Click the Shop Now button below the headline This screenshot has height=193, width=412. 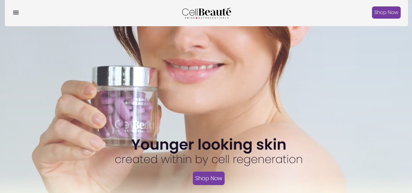(x=209, y=178)
